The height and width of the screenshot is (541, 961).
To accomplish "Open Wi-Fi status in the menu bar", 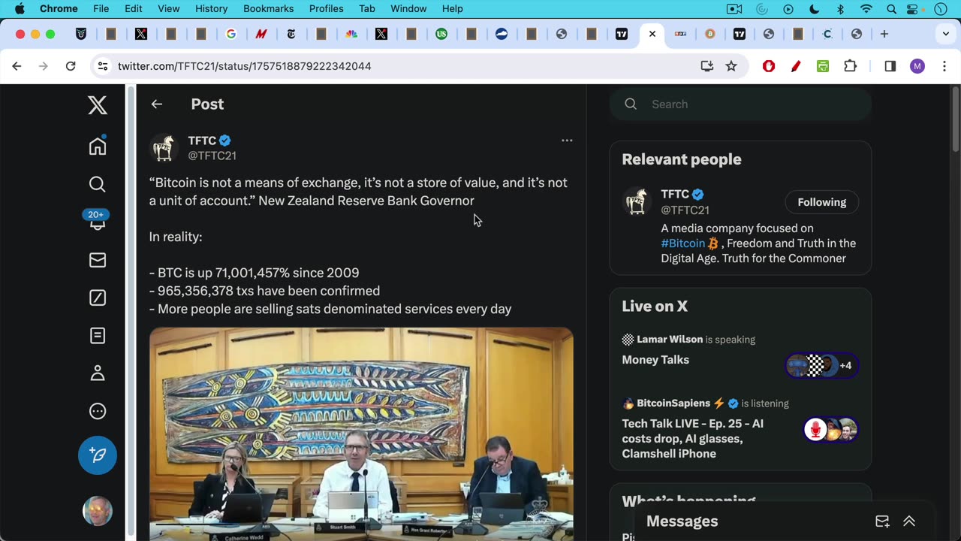I will coord(866,9).
